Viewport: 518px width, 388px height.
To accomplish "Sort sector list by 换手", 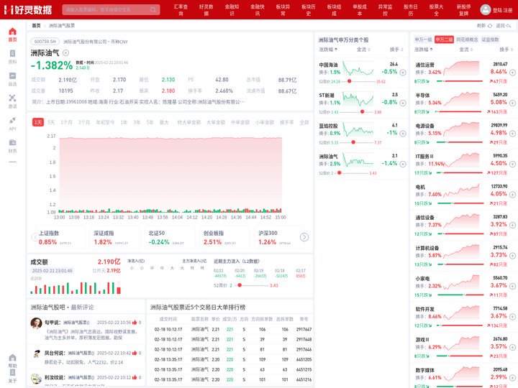I will 506,50.
